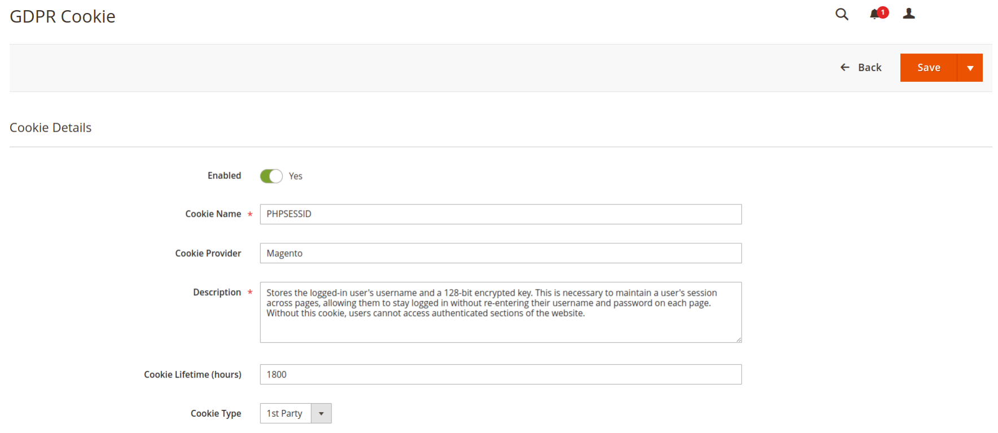Disable the Enabled toggle switch

(271, 176)
